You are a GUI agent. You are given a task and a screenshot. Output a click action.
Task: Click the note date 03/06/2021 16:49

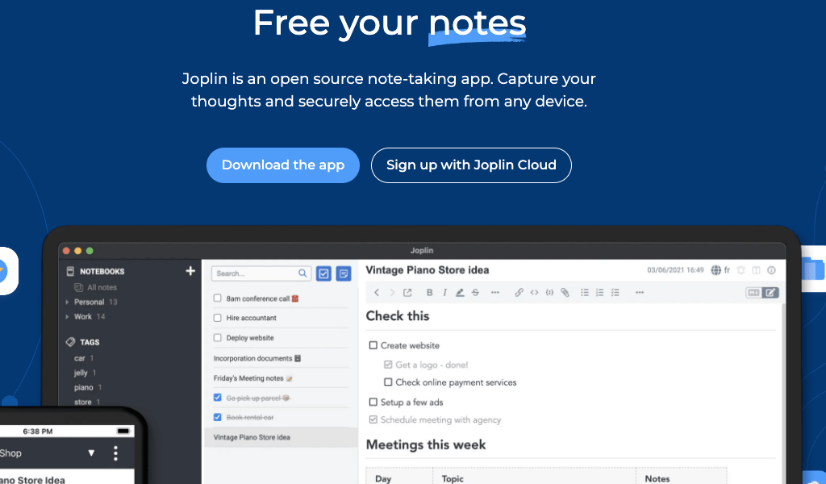[675, 270]
